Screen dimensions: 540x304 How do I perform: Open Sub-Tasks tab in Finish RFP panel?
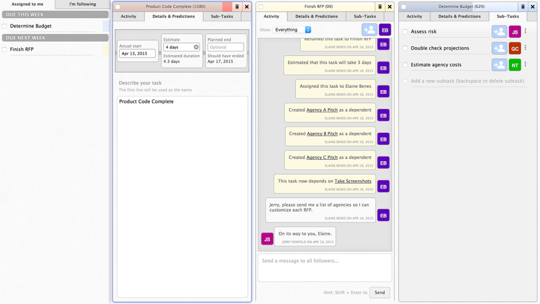[365, 16]
